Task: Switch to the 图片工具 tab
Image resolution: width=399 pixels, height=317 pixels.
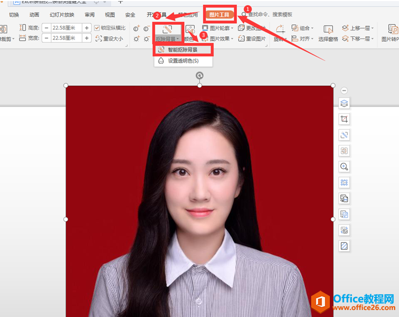Action: (x=219, y=15)
